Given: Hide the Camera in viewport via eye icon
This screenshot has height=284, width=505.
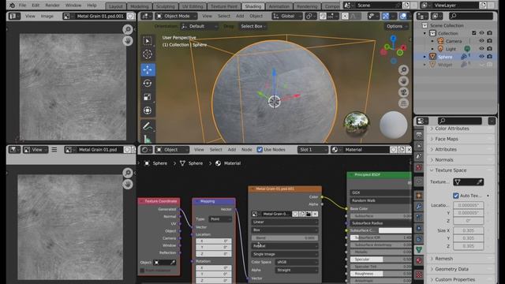Looking at the screenshot, I should tap(481, 41).
